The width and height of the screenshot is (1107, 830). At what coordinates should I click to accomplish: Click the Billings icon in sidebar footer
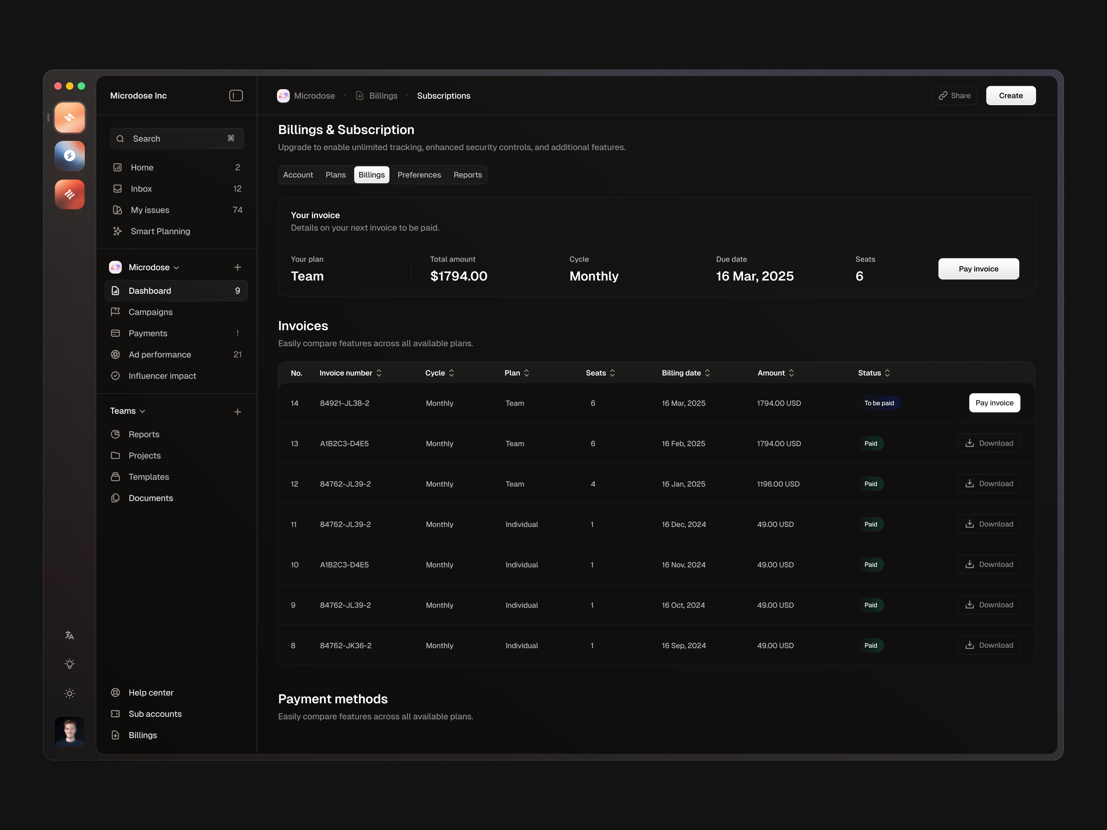tap(116, 735)
